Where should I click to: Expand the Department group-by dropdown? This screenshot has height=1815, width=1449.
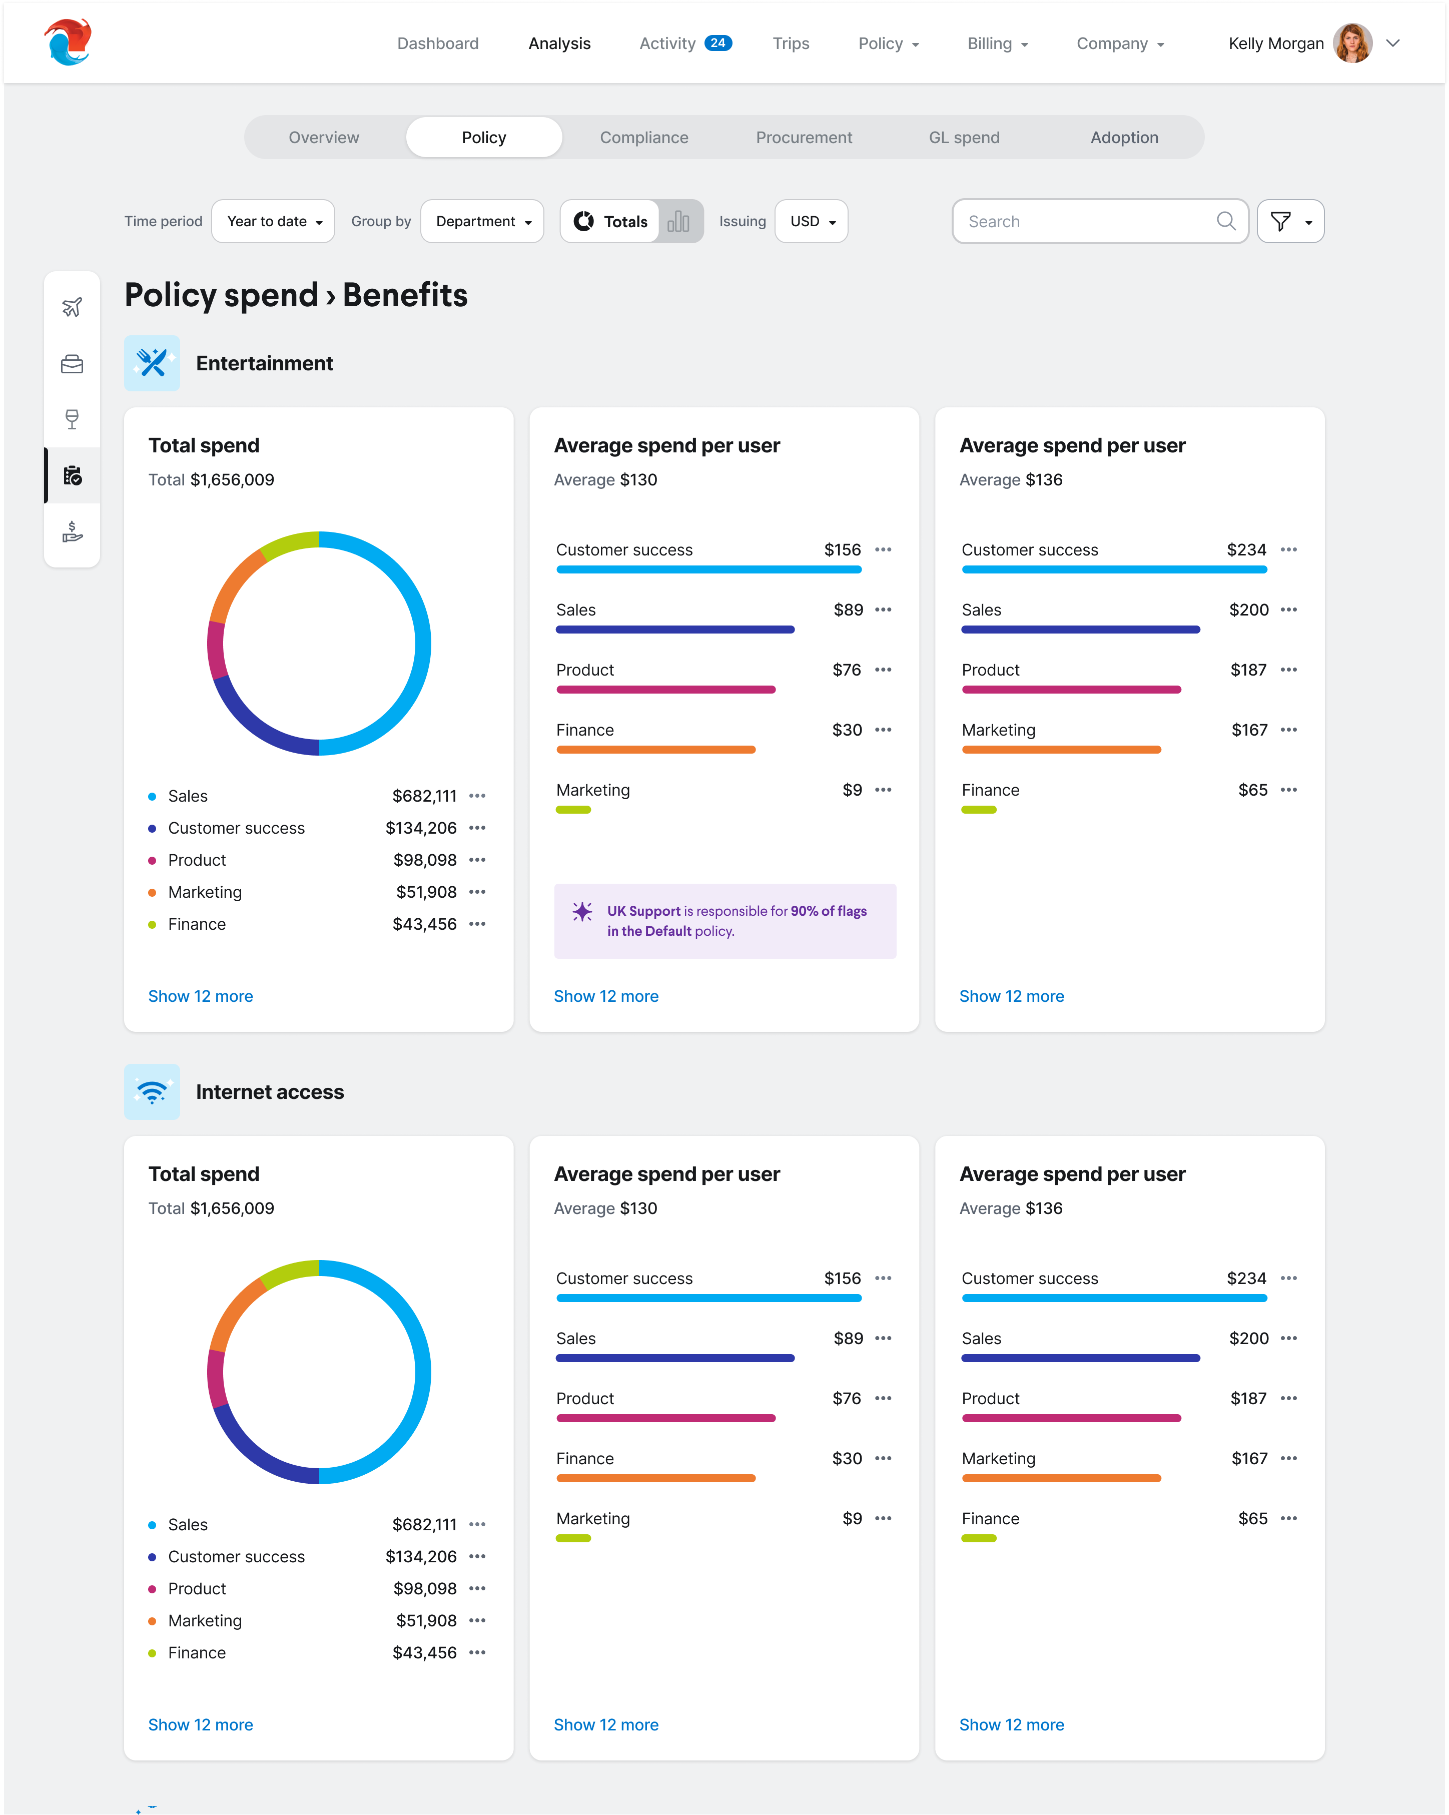pos(482,221)
